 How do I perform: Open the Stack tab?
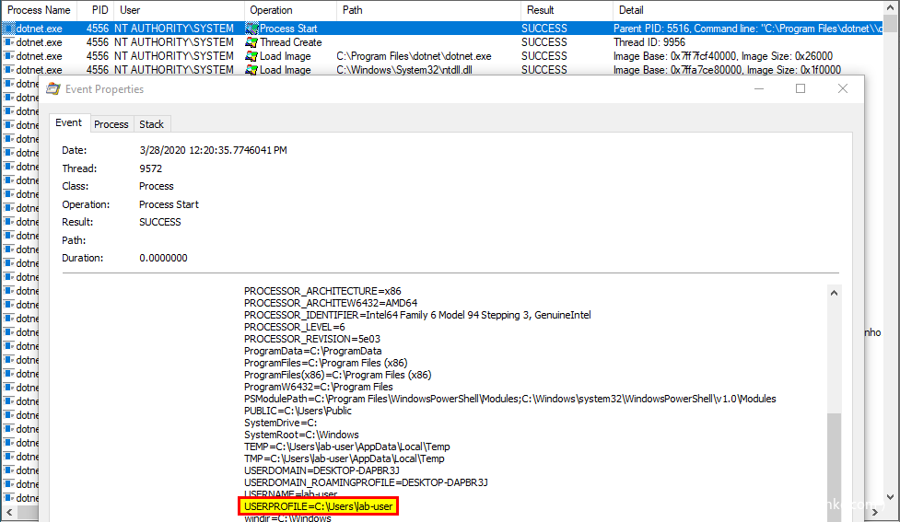pos(152,124)
